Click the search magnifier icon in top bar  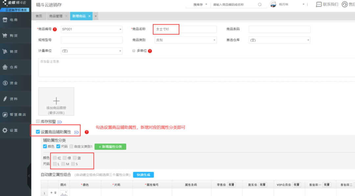(x=260, y=5)
